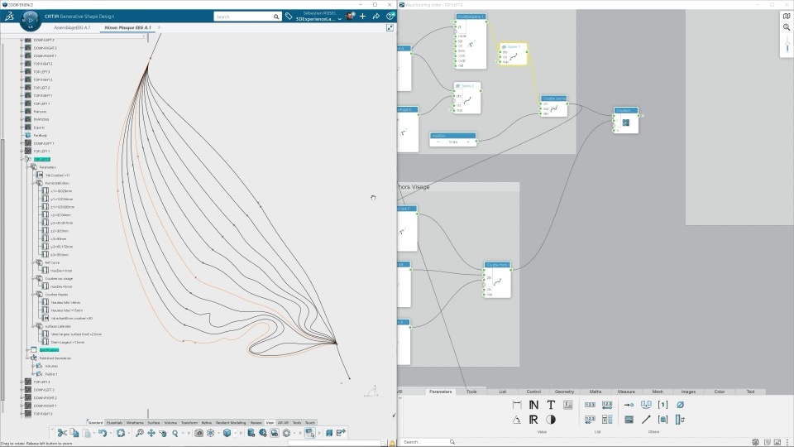794x447 pixels.
Task: Select the Pan four-arrow icon
Action: coord(151,433)
